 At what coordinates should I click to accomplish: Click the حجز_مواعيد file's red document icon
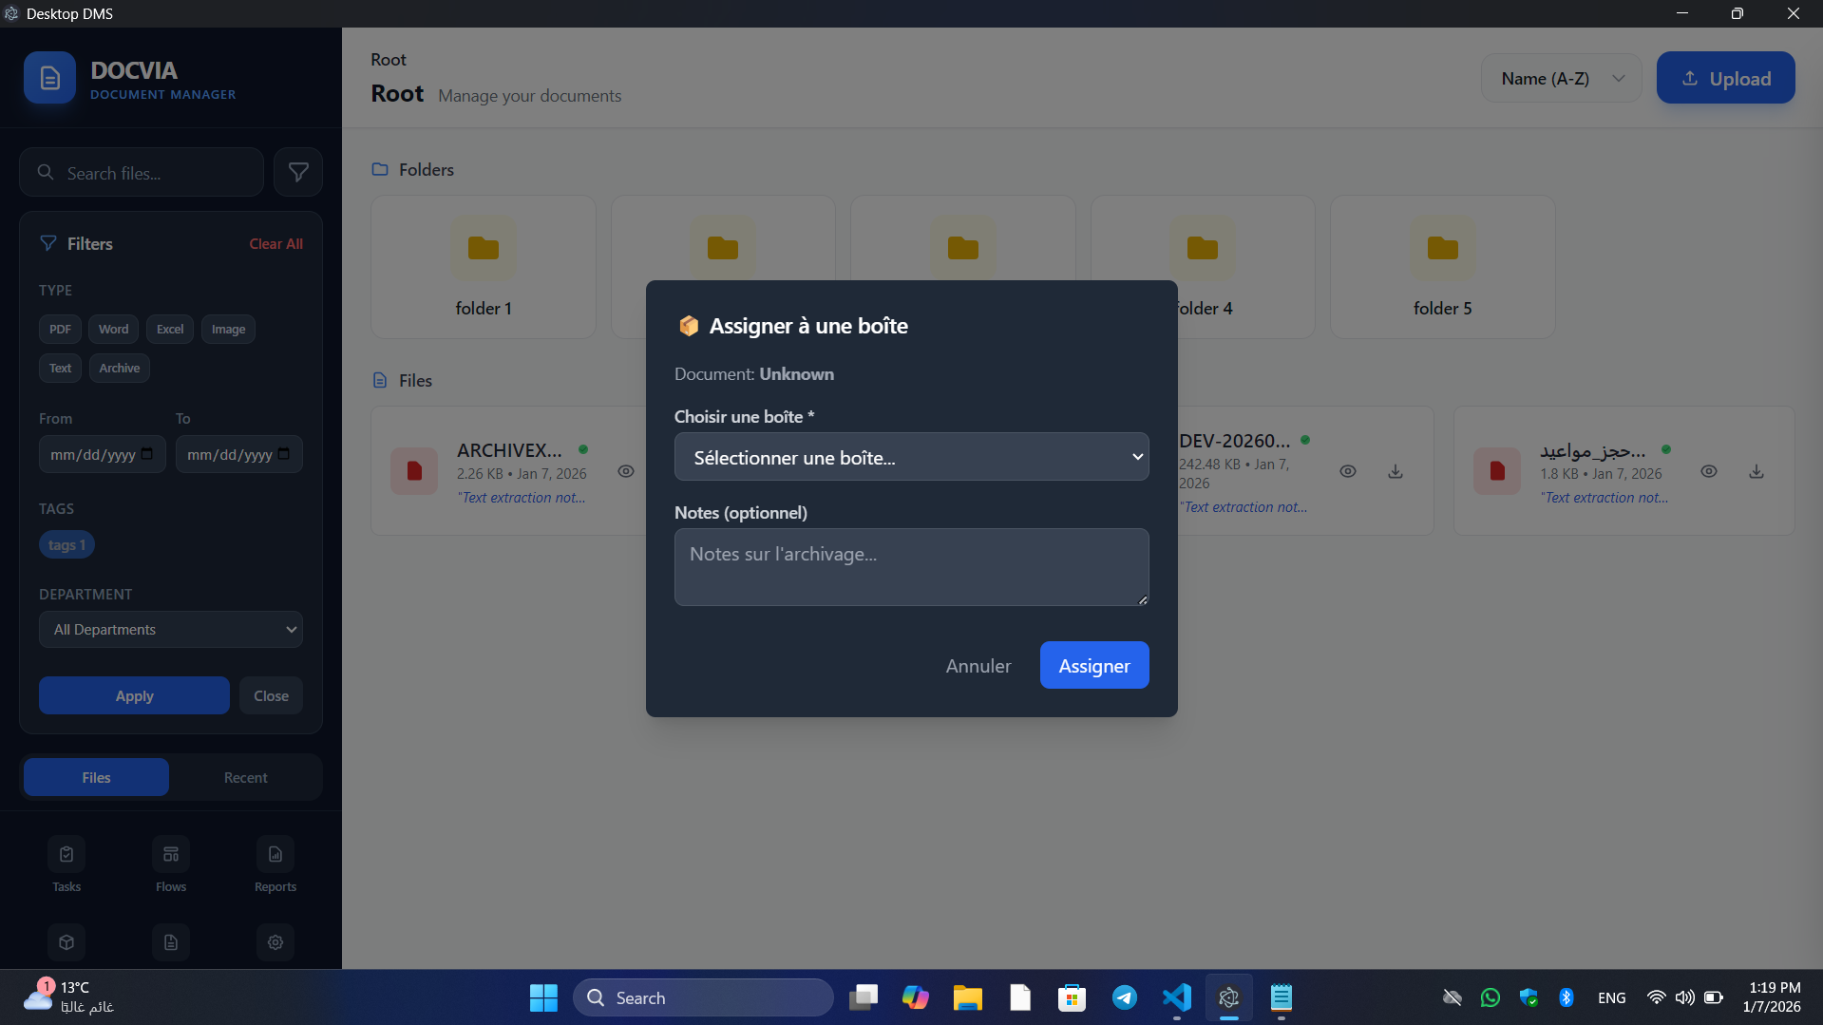click(x=1497, y=471)
